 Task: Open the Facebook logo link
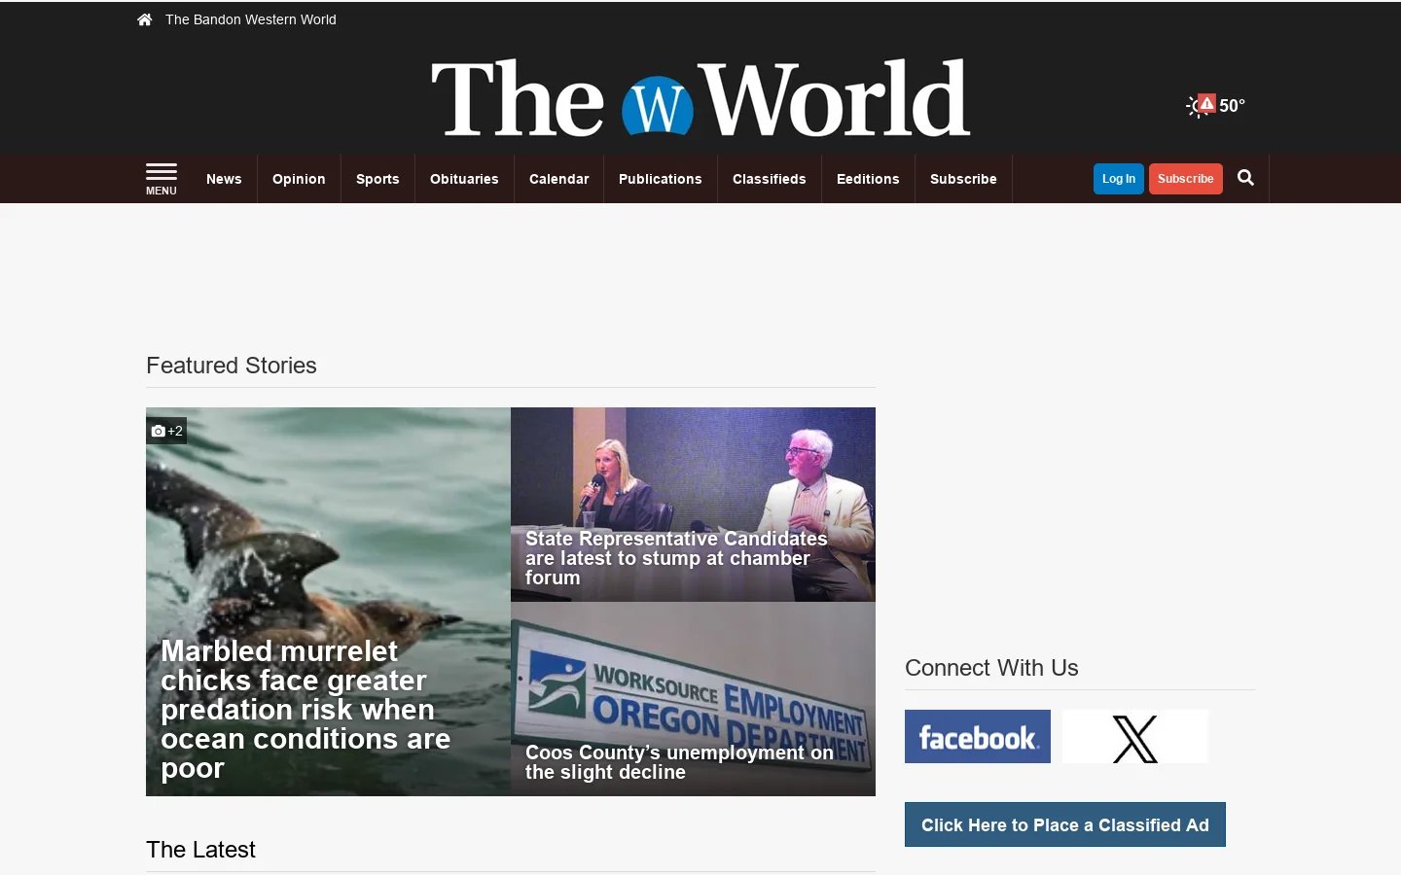[978, 736]
